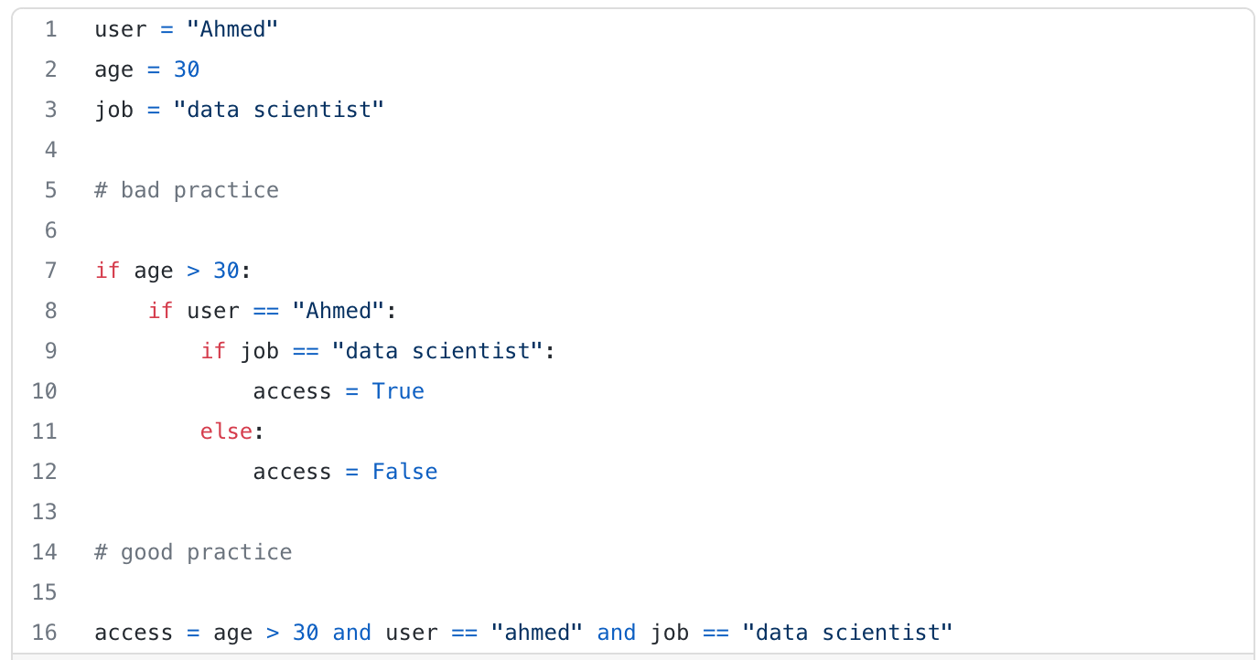
Task: Click the "data scientist" string on line 9
Action: tap(437, 351)
